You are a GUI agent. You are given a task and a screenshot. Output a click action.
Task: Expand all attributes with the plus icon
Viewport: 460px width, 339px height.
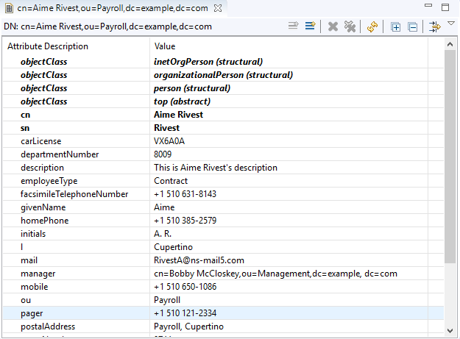(x=395, y=26)
